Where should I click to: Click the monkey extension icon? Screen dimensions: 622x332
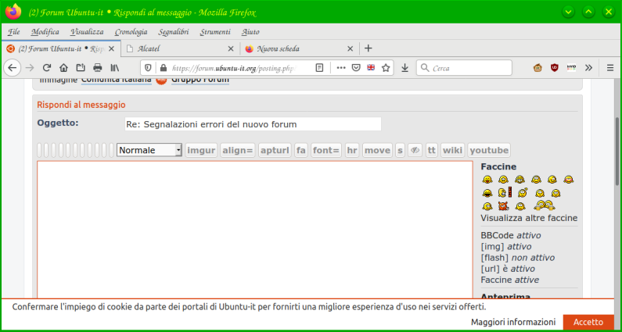[538, 68]
